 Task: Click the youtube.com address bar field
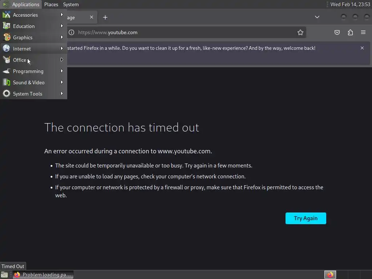pos(186,32)
